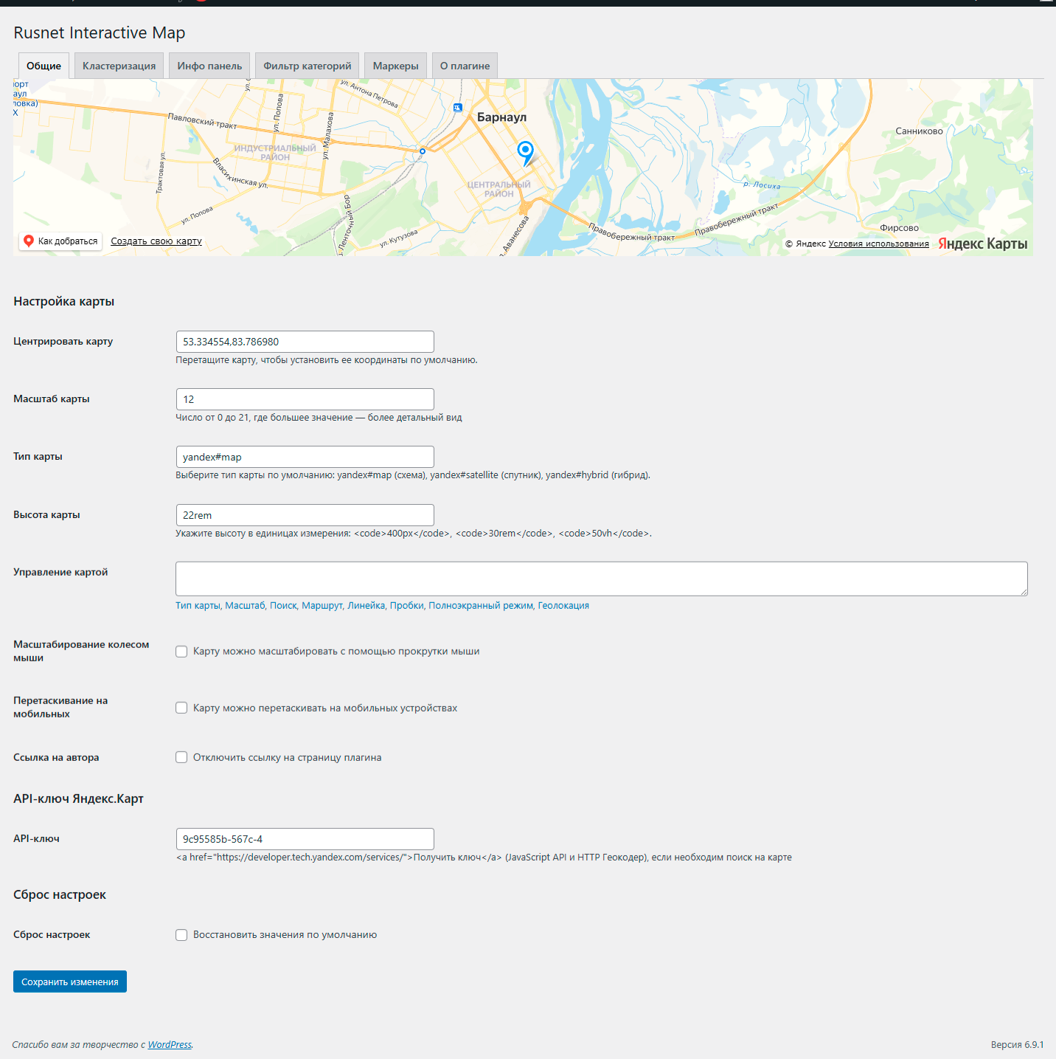1056x1059 pixels.
Task: Click the Сохранить изменения button
Action: [x=70, y=982]
